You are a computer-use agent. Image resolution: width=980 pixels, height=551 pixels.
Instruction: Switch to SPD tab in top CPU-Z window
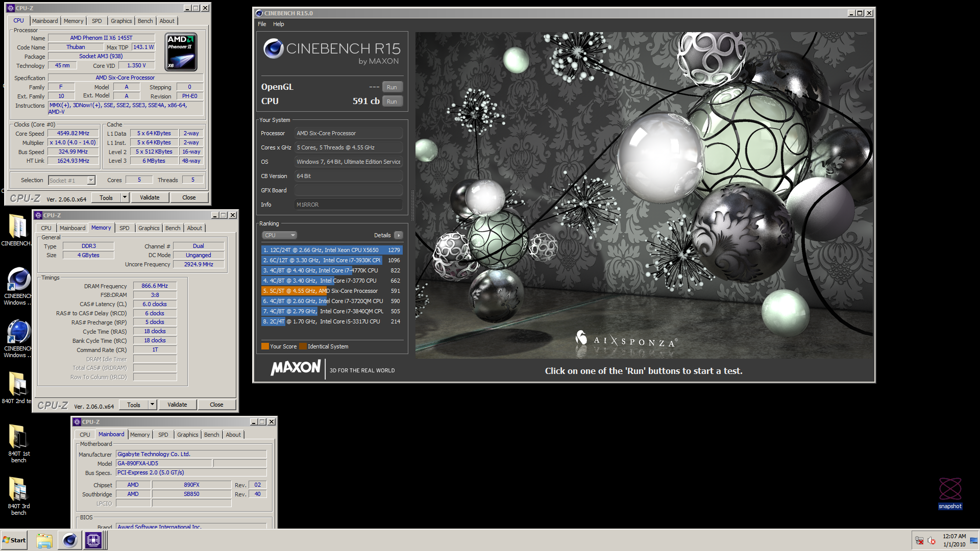[97, 21]
